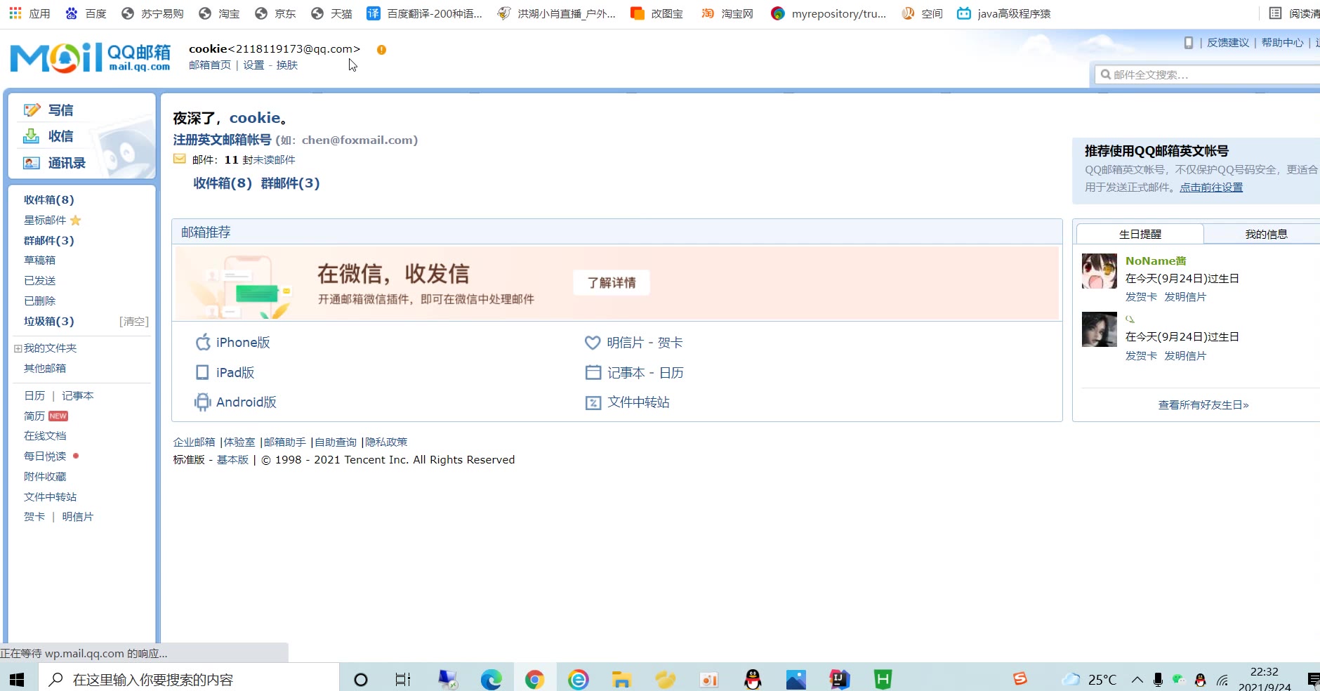
Task: Click the 群邮件(3) link in the main panel
Action: [290, 183]
